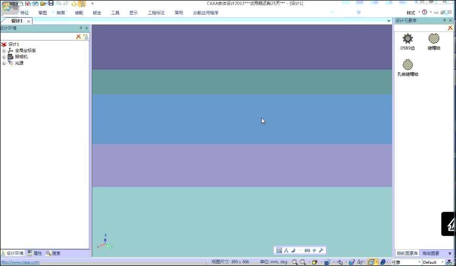
Task: Select 照相机 in the design tree
Action: click(x=21, y=57)
